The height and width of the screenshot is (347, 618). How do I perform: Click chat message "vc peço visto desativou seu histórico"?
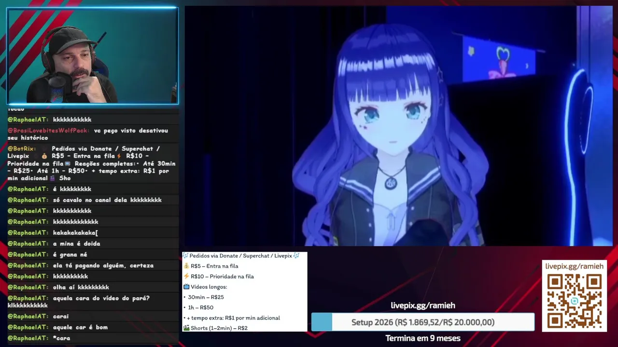88,134
